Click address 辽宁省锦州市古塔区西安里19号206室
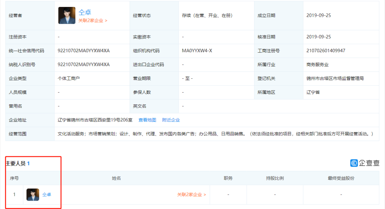This screenshot has height=209, width=385. click(x=95, y=120)
